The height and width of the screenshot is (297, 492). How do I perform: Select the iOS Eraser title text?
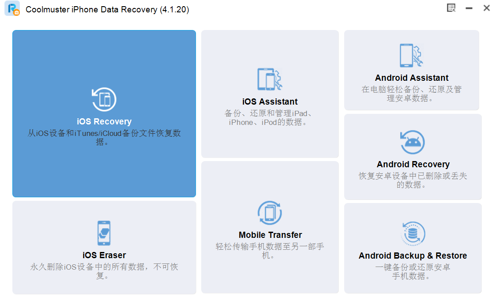tap(104, 255)
